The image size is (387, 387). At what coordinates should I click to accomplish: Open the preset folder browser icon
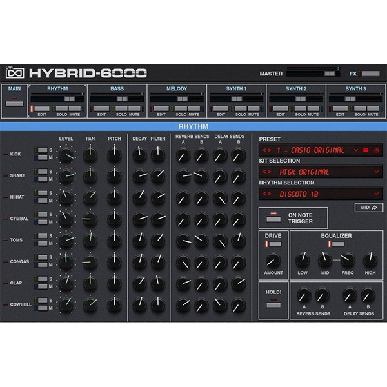coord(366,150)
